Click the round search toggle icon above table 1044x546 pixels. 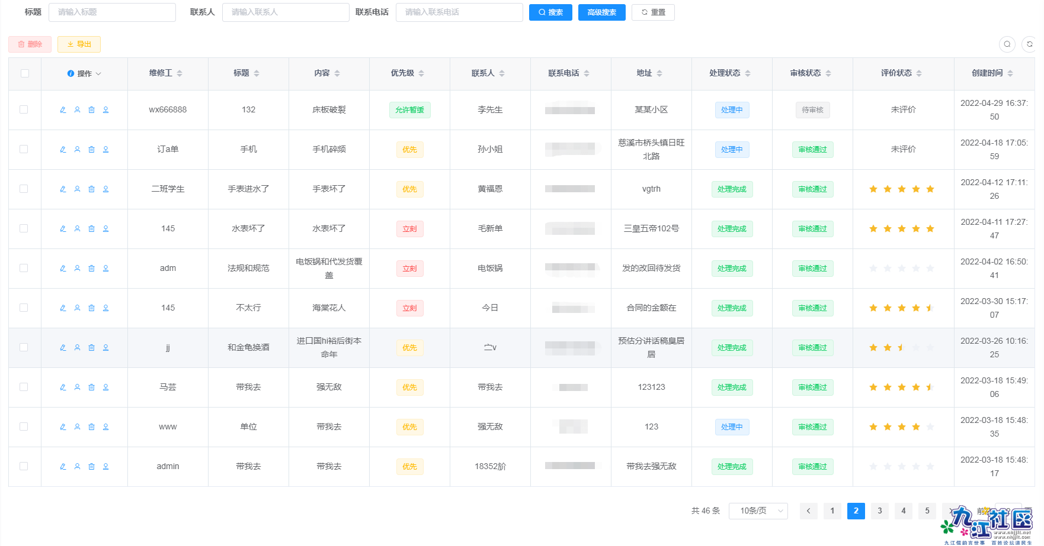pyautogui.click(x=1007, y=44)
